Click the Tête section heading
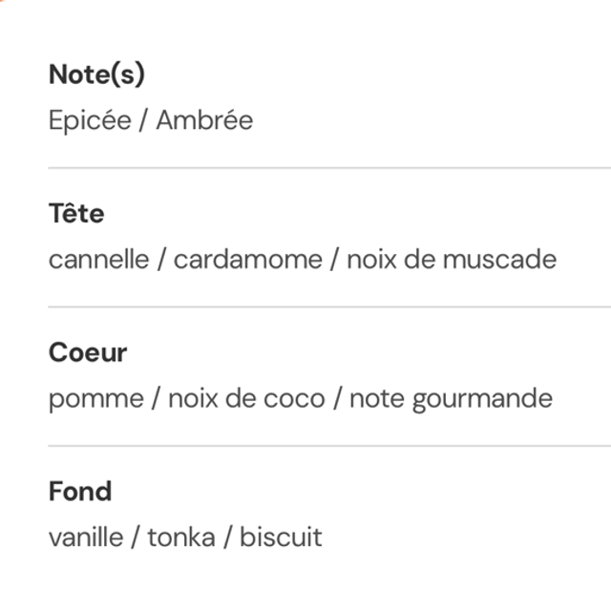 (76, 214)
